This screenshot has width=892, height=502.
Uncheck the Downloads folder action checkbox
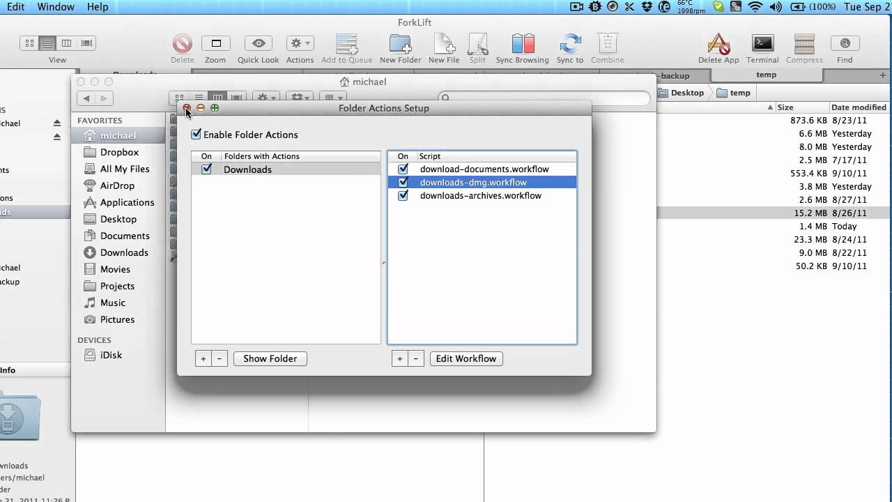206,169
